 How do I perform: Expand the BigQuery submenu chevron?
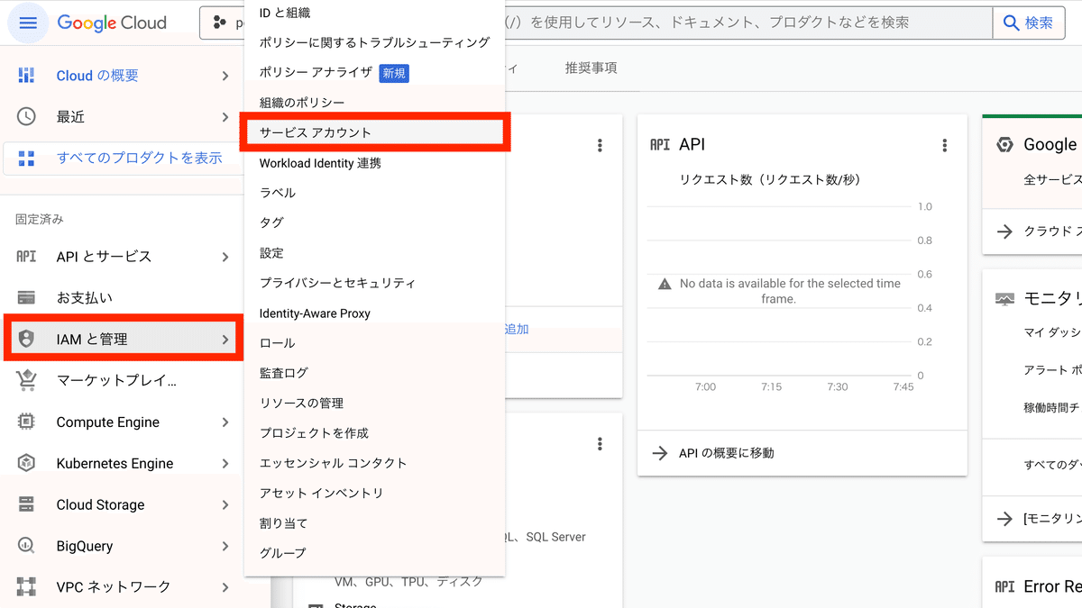pos(225,546)
